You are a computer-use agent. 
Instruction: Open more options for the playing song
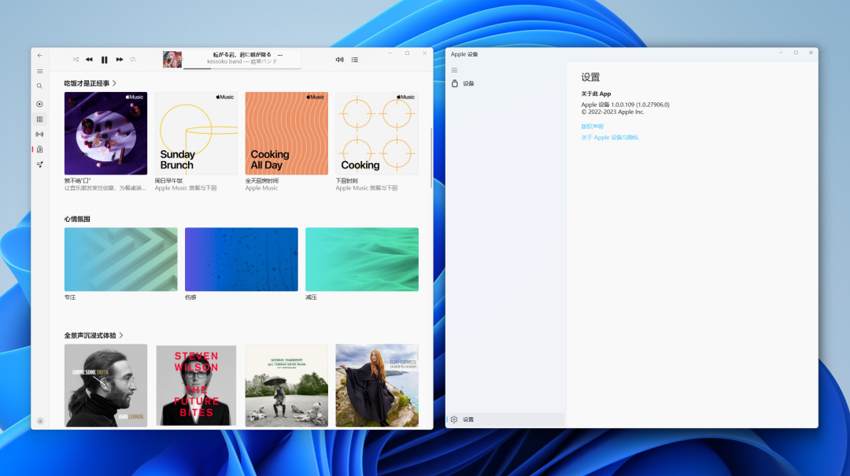(279, 55)
